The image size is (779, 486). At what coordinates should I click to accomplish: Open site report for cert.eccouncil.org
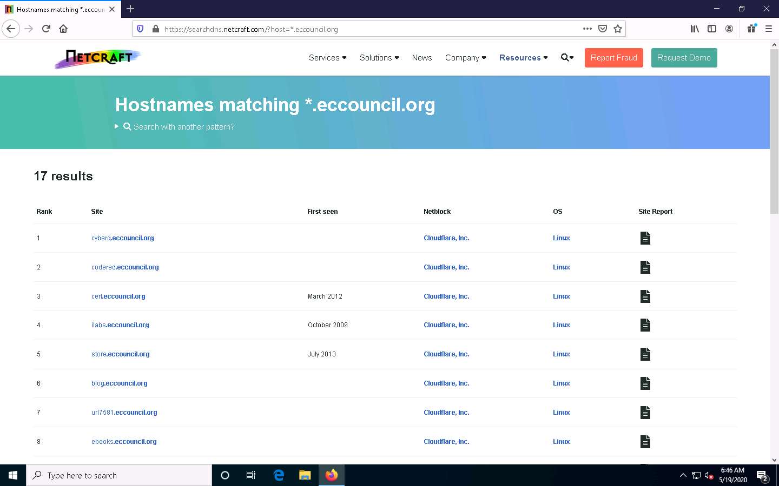coord(645,296)
